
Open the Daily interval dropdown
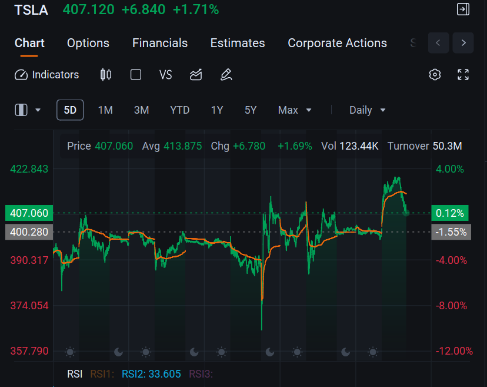(367, 110)
